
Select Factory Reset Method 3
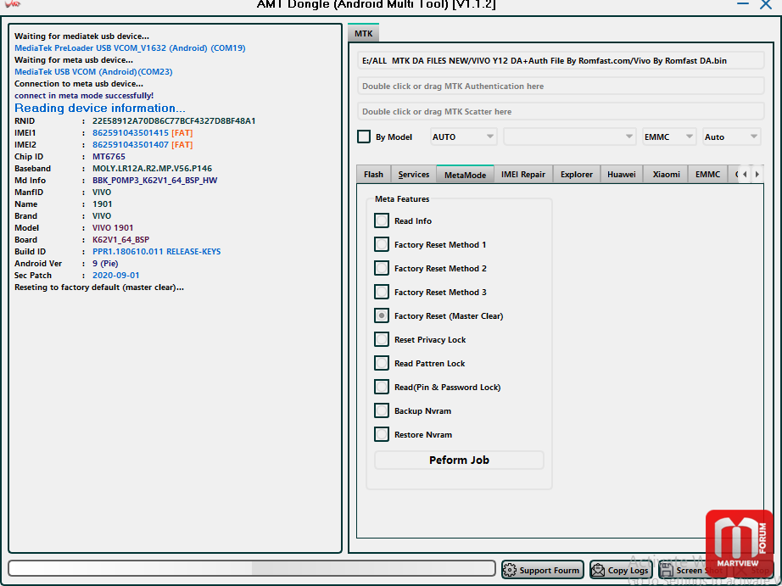point(382,292)
